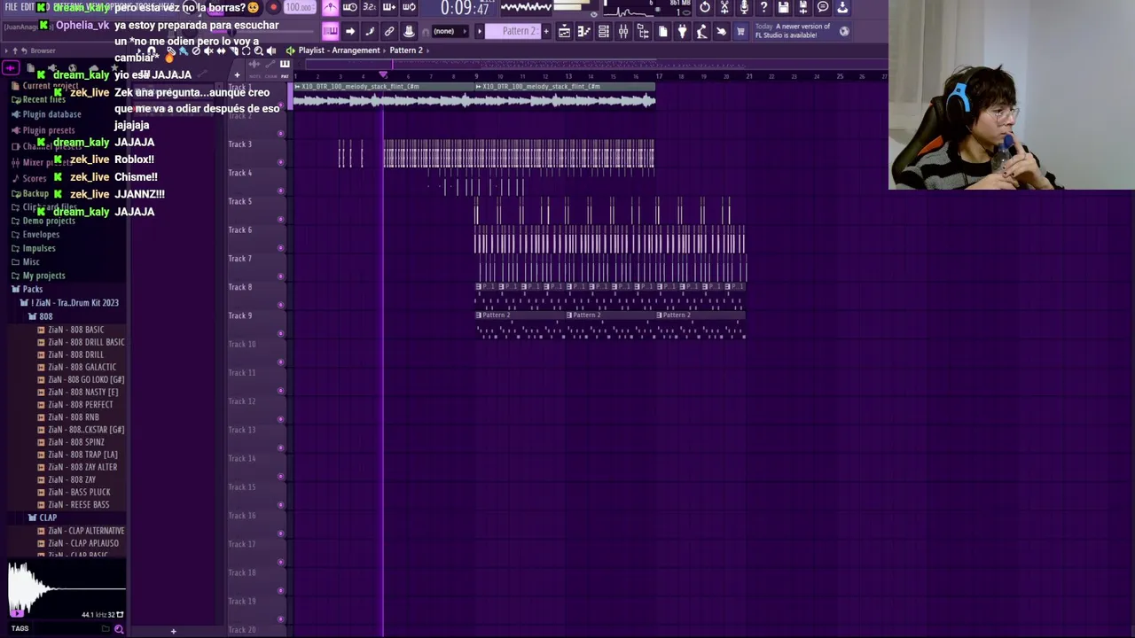
Task: Add a new pattern with the plus button
Action: tap(546, 32)
